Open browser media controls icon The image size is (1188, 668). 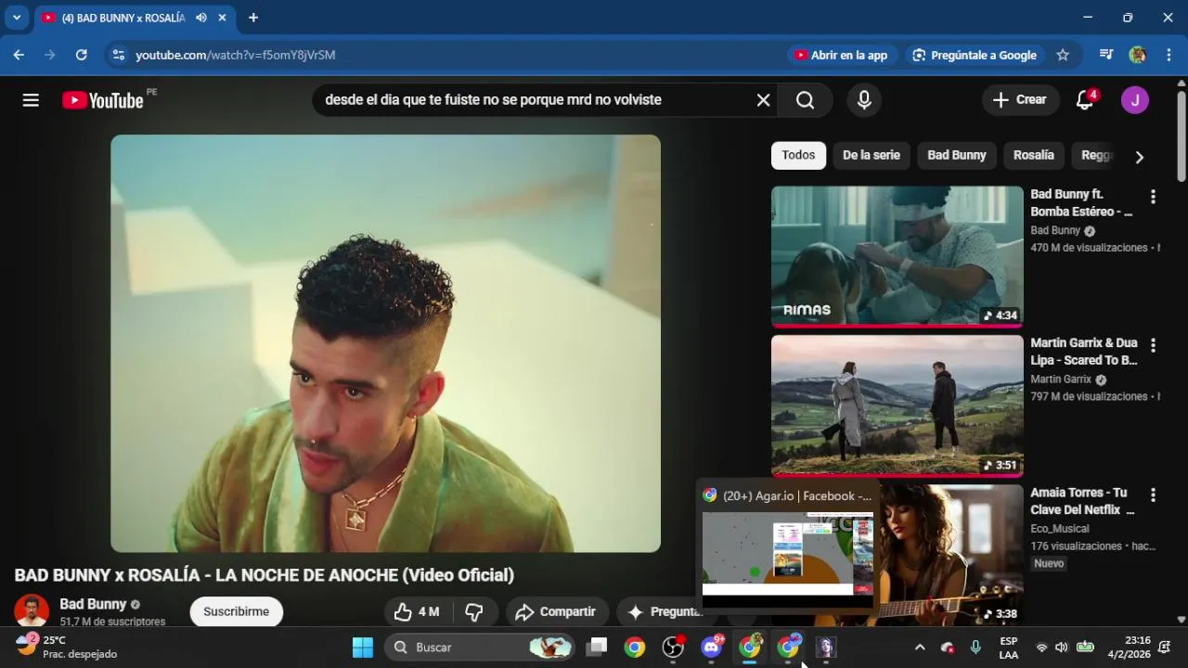click(1105, 55)
